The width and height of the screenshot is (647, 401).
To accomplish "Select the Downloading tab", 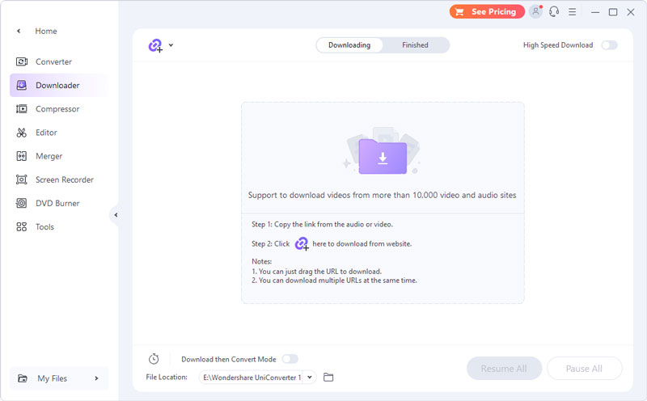I will (x=349, y=45).
